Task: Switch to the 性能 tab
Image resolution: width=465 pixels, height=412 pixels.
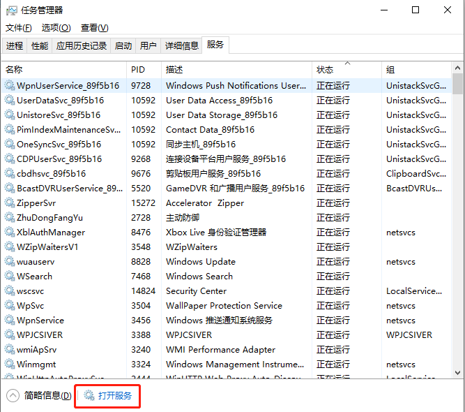Action: pyautogui.click(x=40, y=46)
